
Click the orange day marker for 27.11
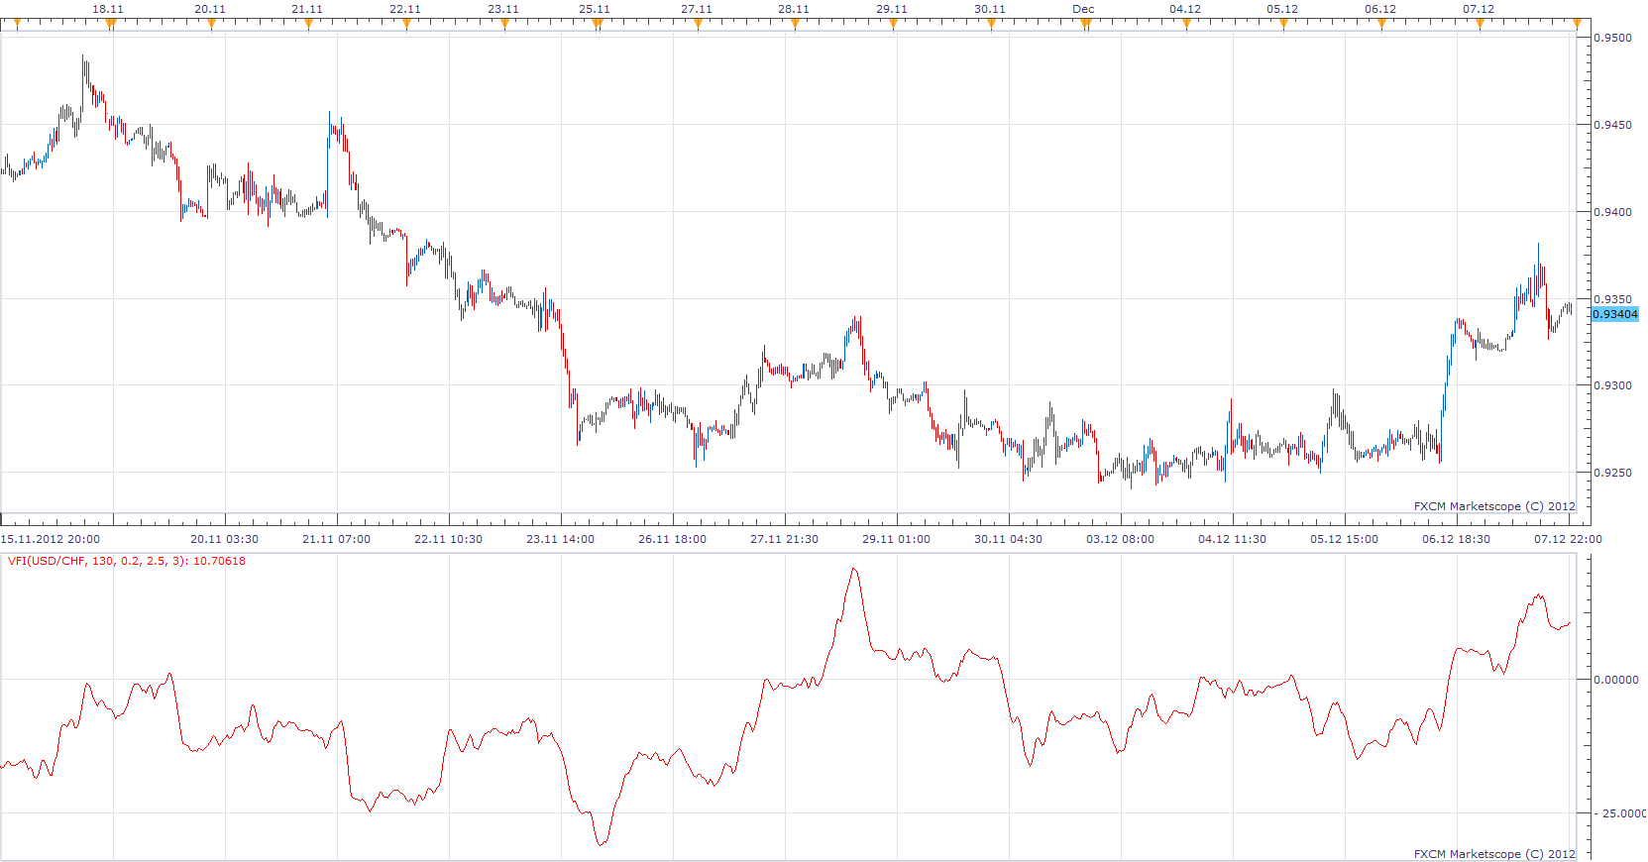coord(698,24)
